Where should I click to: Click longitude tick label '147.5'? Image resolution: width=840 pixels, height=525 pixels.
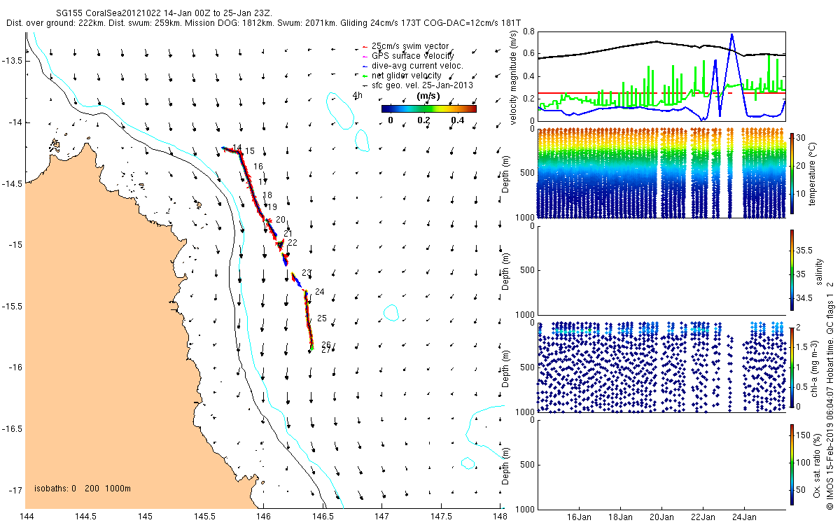tap(441, 517)
